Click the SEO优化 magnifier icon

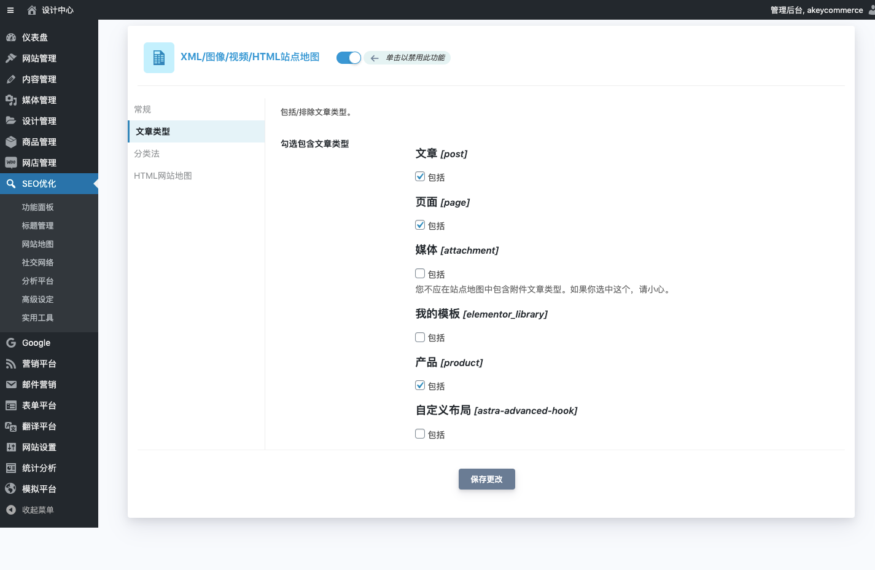pos(11,184)
